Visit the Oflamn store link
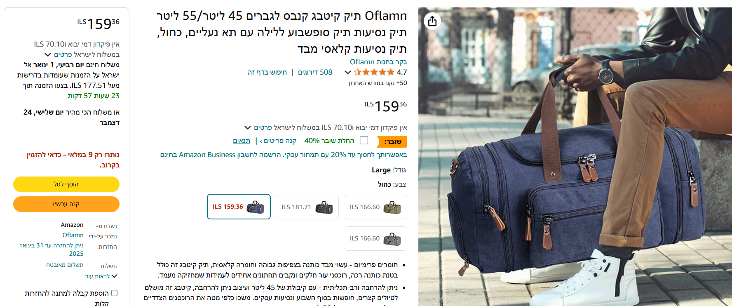Image resolution: width=732 pixels, height=306 pixels. [x=378, y=62]
